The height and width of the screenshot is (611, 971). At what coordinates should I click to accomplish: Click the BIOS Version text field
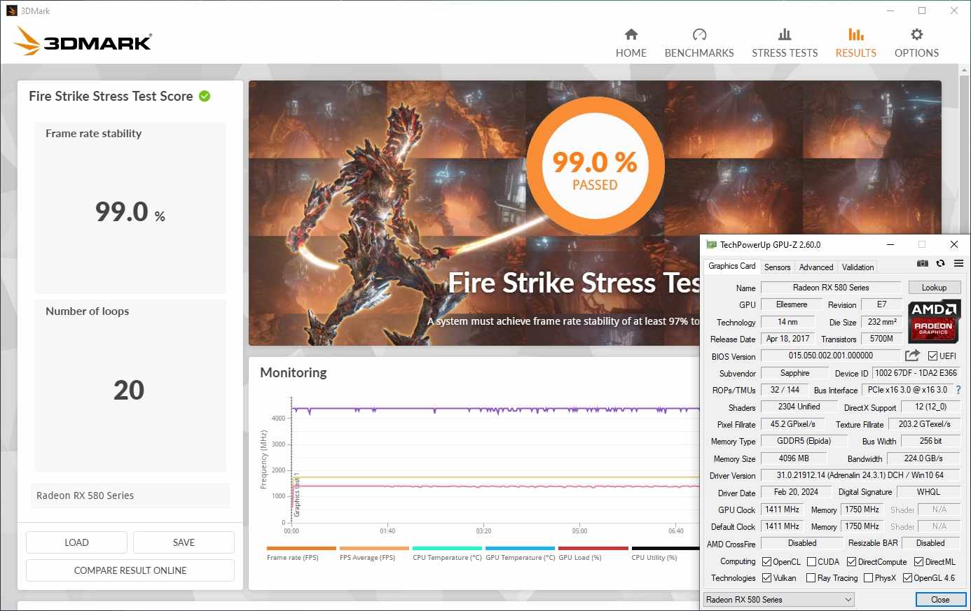click(830, 356)
